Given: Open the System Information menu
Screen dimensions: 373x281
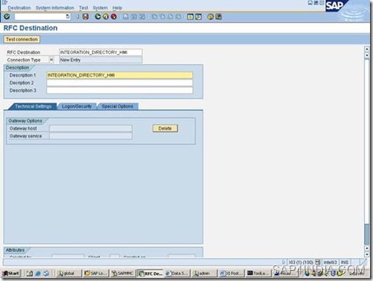Looking at the screenshot, I should pyautogui.click(x=55, y=8).
